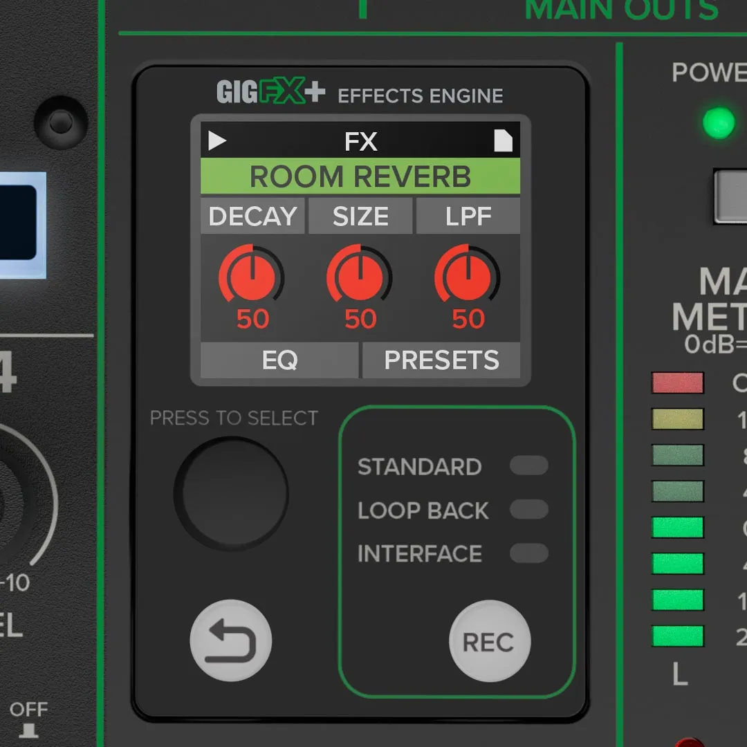Click the red DECAY knob

point(252,276)
